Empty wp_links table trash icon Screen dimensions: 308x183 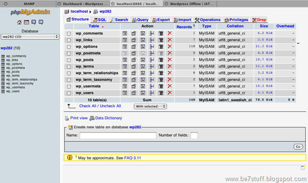click(161, 40)
